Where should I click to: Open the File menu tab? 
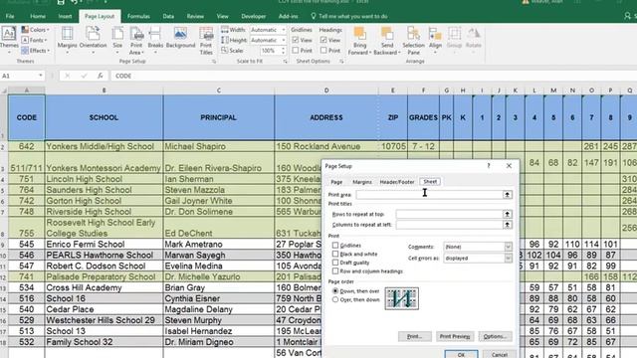tap(10, 16)
